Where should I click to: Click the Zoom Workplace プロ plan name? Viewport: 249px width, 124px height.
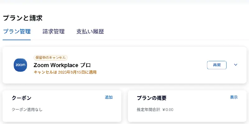tap(62, 65)
